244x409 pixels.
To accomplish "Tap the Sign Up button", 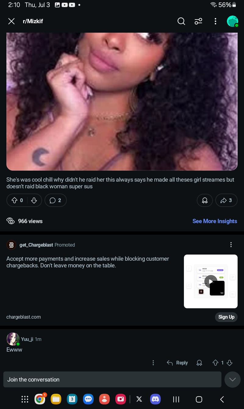I will (x=226, y=317).
